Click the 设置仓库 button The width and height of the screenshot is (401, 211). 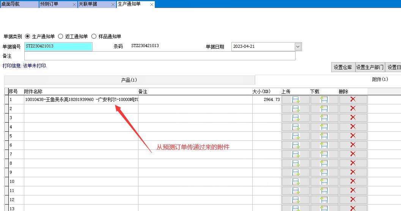click(343, 68)
